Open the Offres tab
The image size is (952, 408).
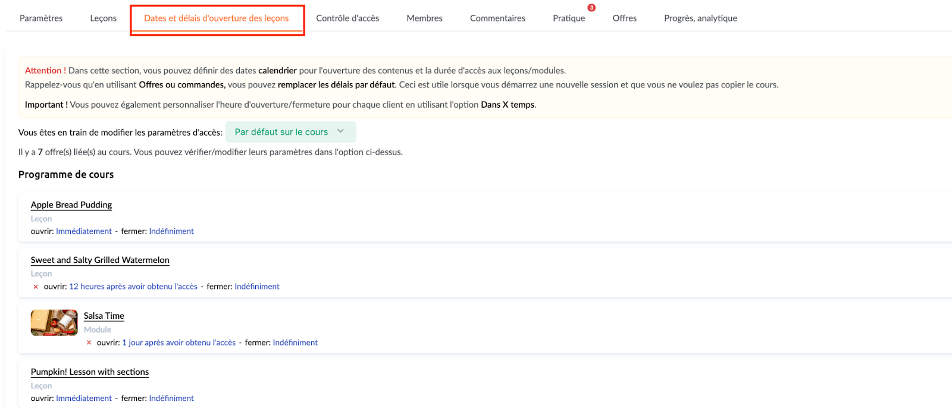[624, 18]
